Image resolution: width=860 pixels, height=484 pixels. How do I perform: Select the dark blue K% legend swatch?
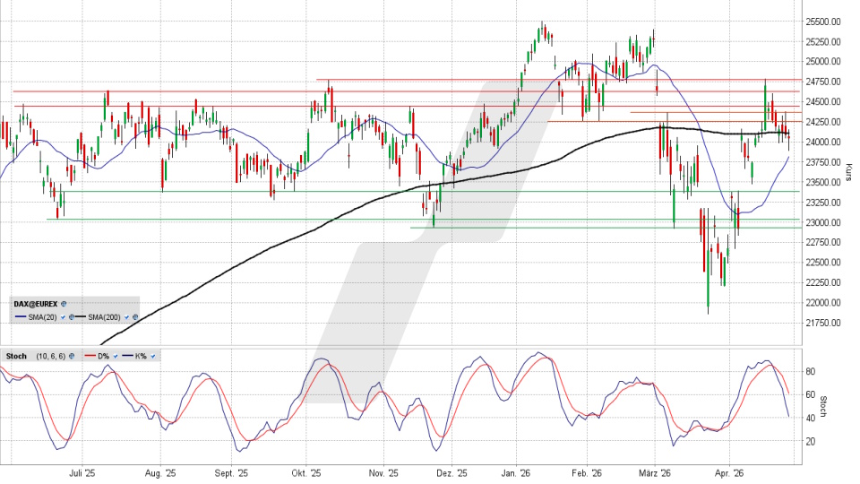(129, 356)
